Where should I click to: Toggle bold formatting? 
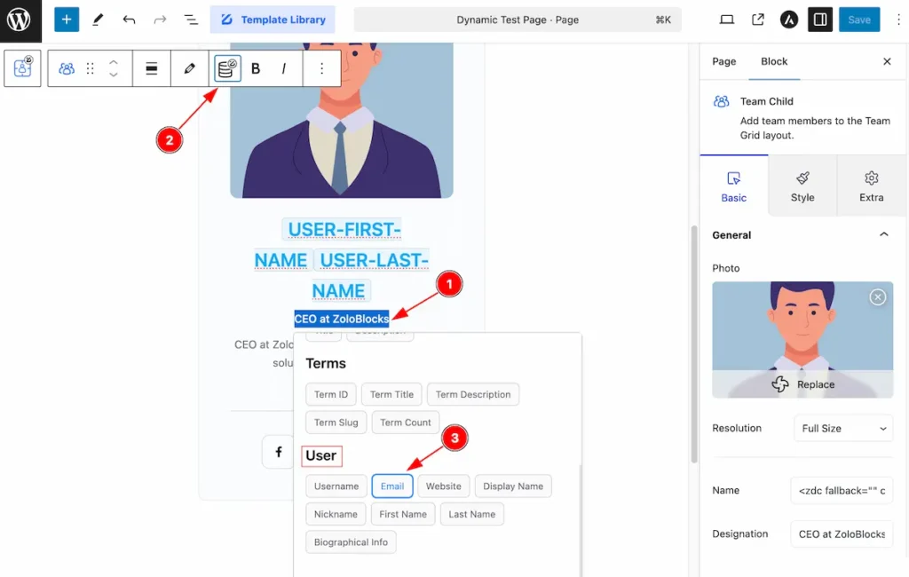pos(256,68)
